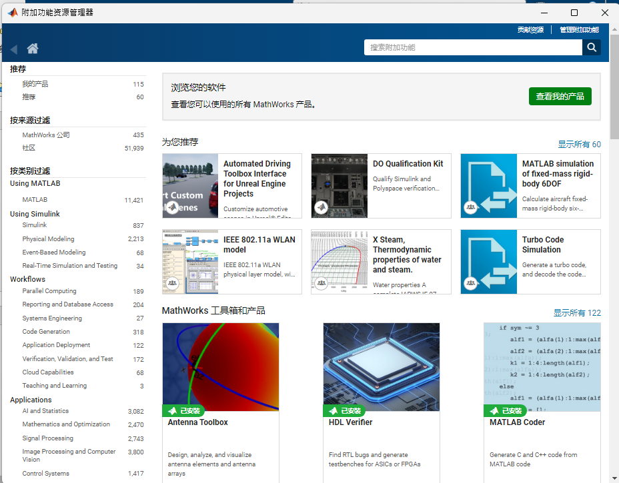Click the vertical scrollbar thumb on the right
The image size is (619, 483).
point(614,87)
